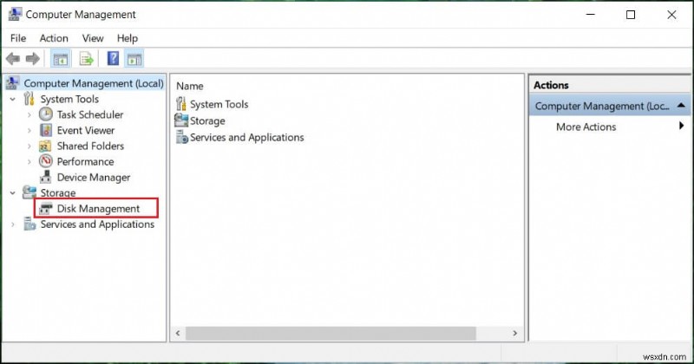This screenshot has height=364, width=694.
Task: Select System Tools text in center list
Action: click(x=219, y=104)
